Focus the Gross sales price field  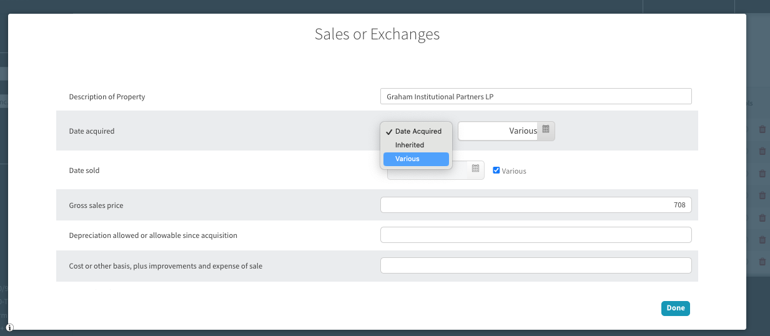535,205
